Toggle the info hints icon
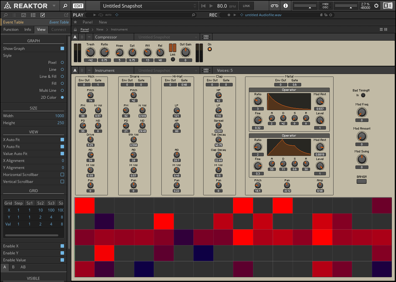Screen dimensions: 396x282 point(285,6)
